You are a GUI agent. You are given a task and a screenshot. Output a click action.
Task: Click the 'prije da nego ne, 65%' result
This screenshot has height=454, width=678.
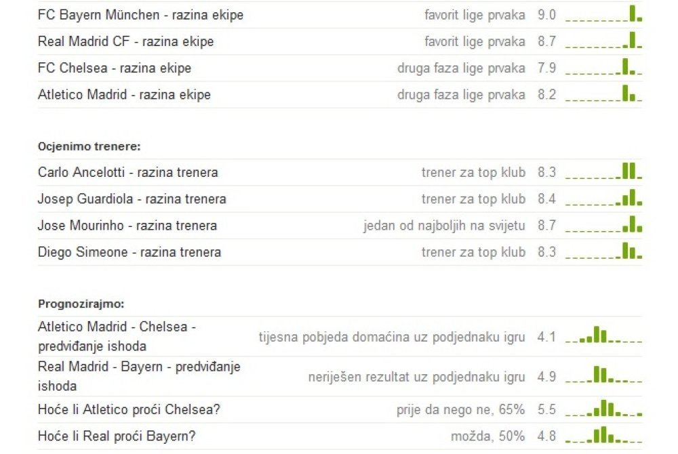pyautogui.click(x=460, y=410)
